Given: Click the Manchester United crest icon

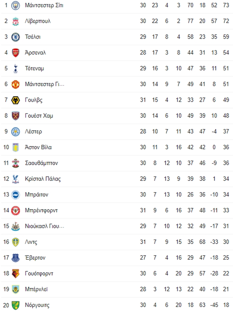Looking at the screenshot, I should click(16, 84).
